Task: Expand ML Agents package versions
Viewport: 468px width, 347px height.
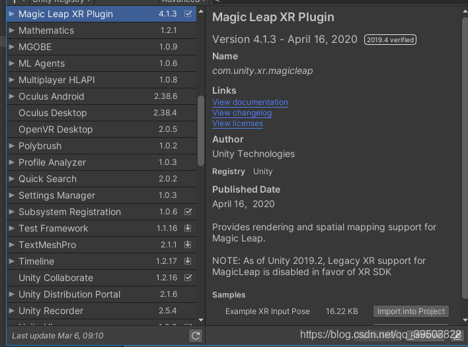Action: coord(12,63)
